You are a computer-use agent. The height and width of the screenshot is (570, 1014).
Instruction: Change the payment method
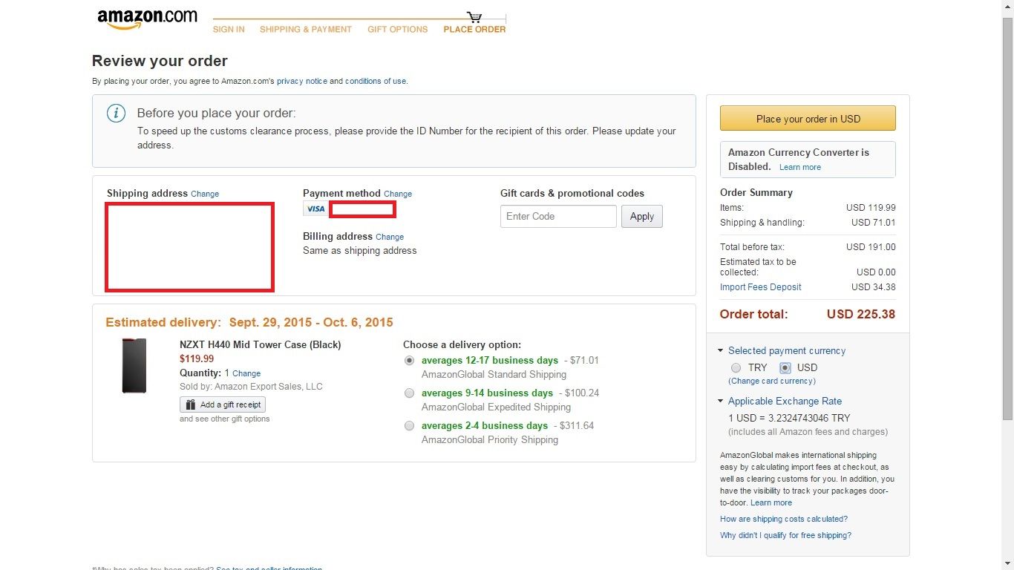pos(398,194)
